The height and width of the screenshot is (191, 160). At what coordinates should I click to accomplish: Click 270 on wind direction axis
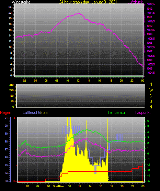pos(11,91)
